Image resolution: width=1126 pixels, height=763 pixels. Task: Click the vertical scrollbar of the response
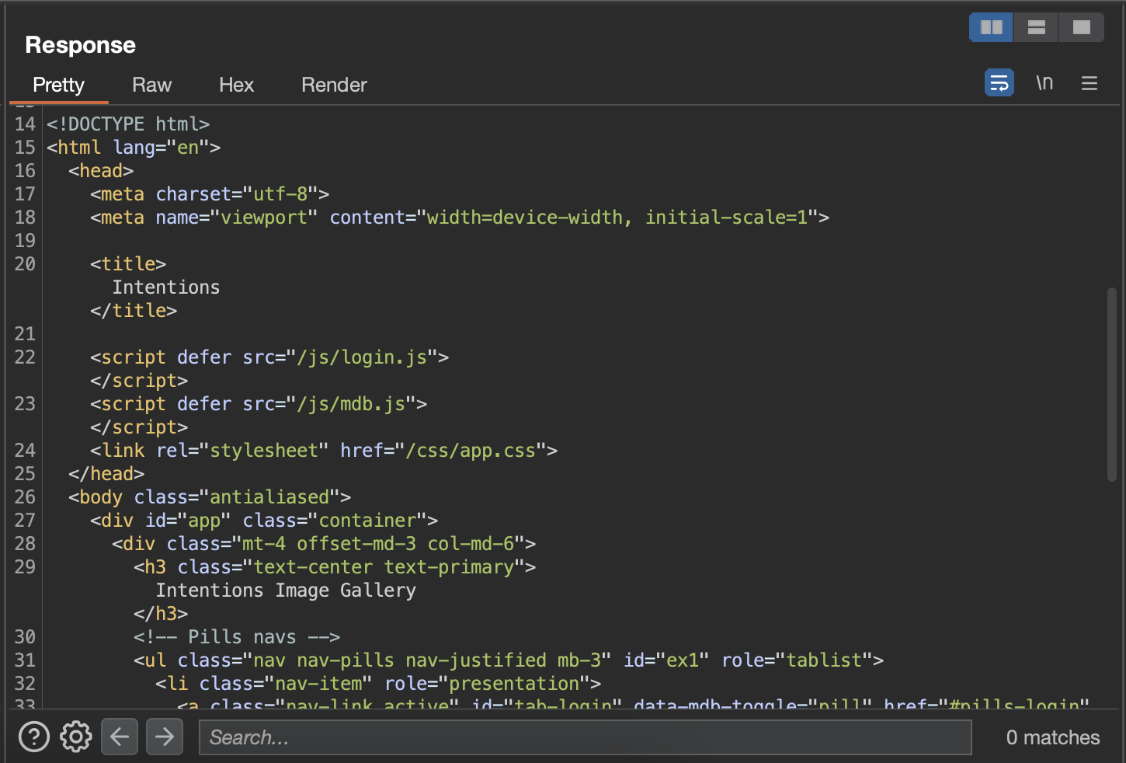click(1111, 385)
